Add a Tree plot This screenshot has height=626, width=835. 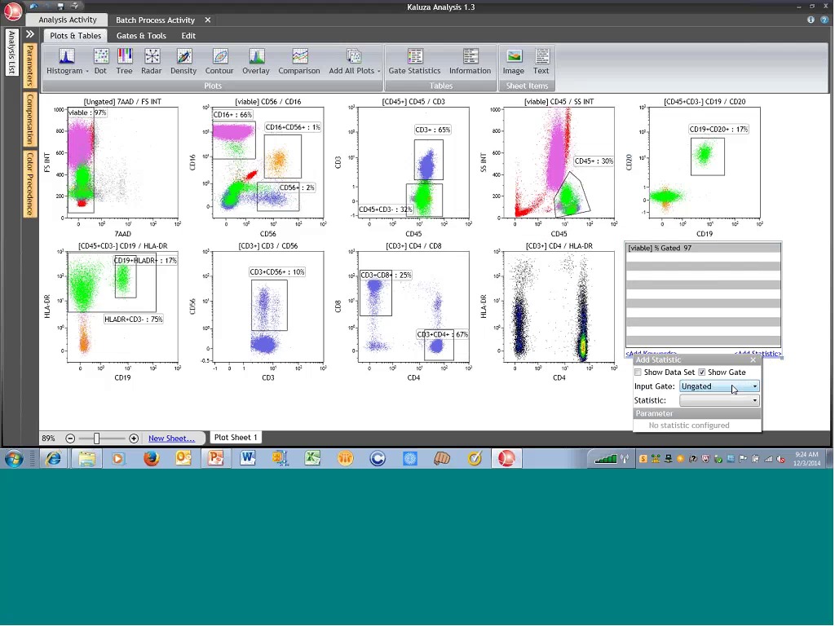125,61
